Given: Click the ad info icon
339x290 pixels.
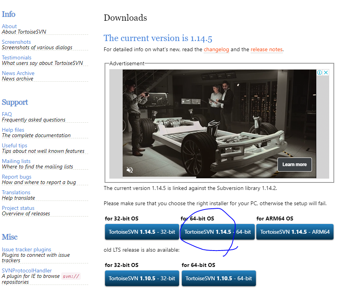Looking at the screenshot, I should (x=319, y=72).
